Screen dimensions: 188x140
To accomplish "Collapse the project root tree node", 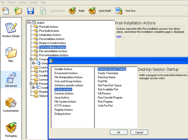I will [x=29, y=22].
